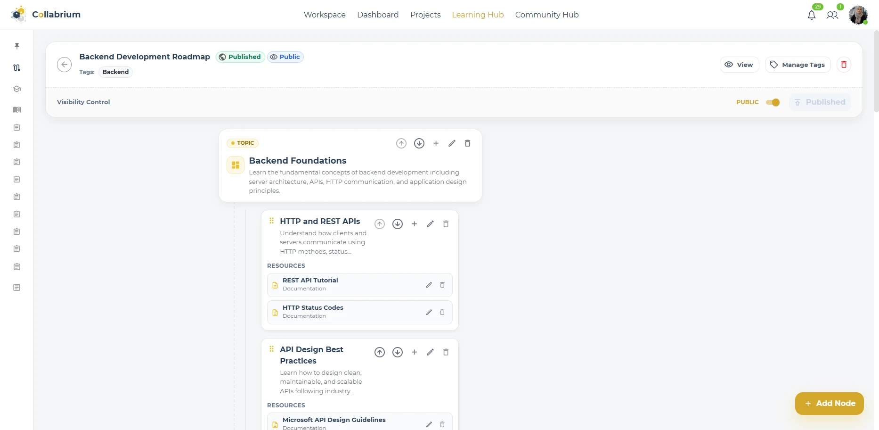Viewport: 879px width, 430px height.
Task: Open the Workspace menu
Action: pyautogui.click(x=325, y=15)
